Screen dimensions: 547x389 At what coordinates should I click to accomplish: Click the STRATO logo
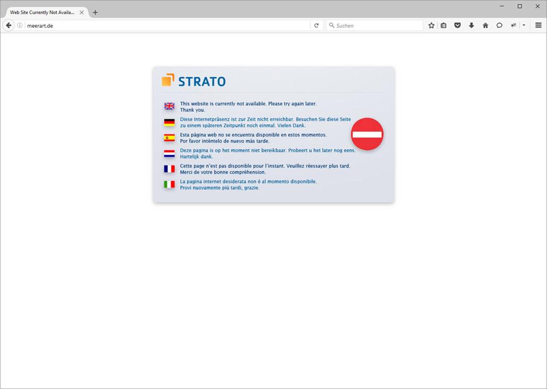tap(194, 80)
